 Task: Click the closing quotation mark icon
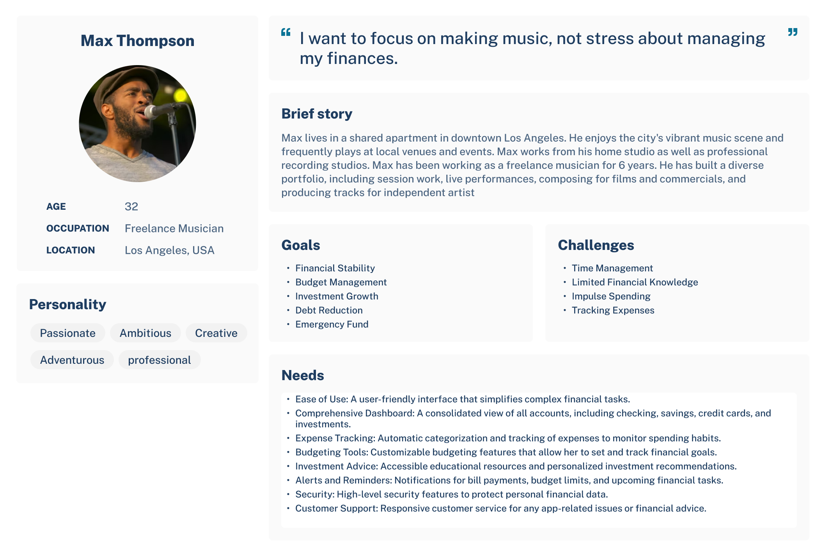click(x=792, y=32)
